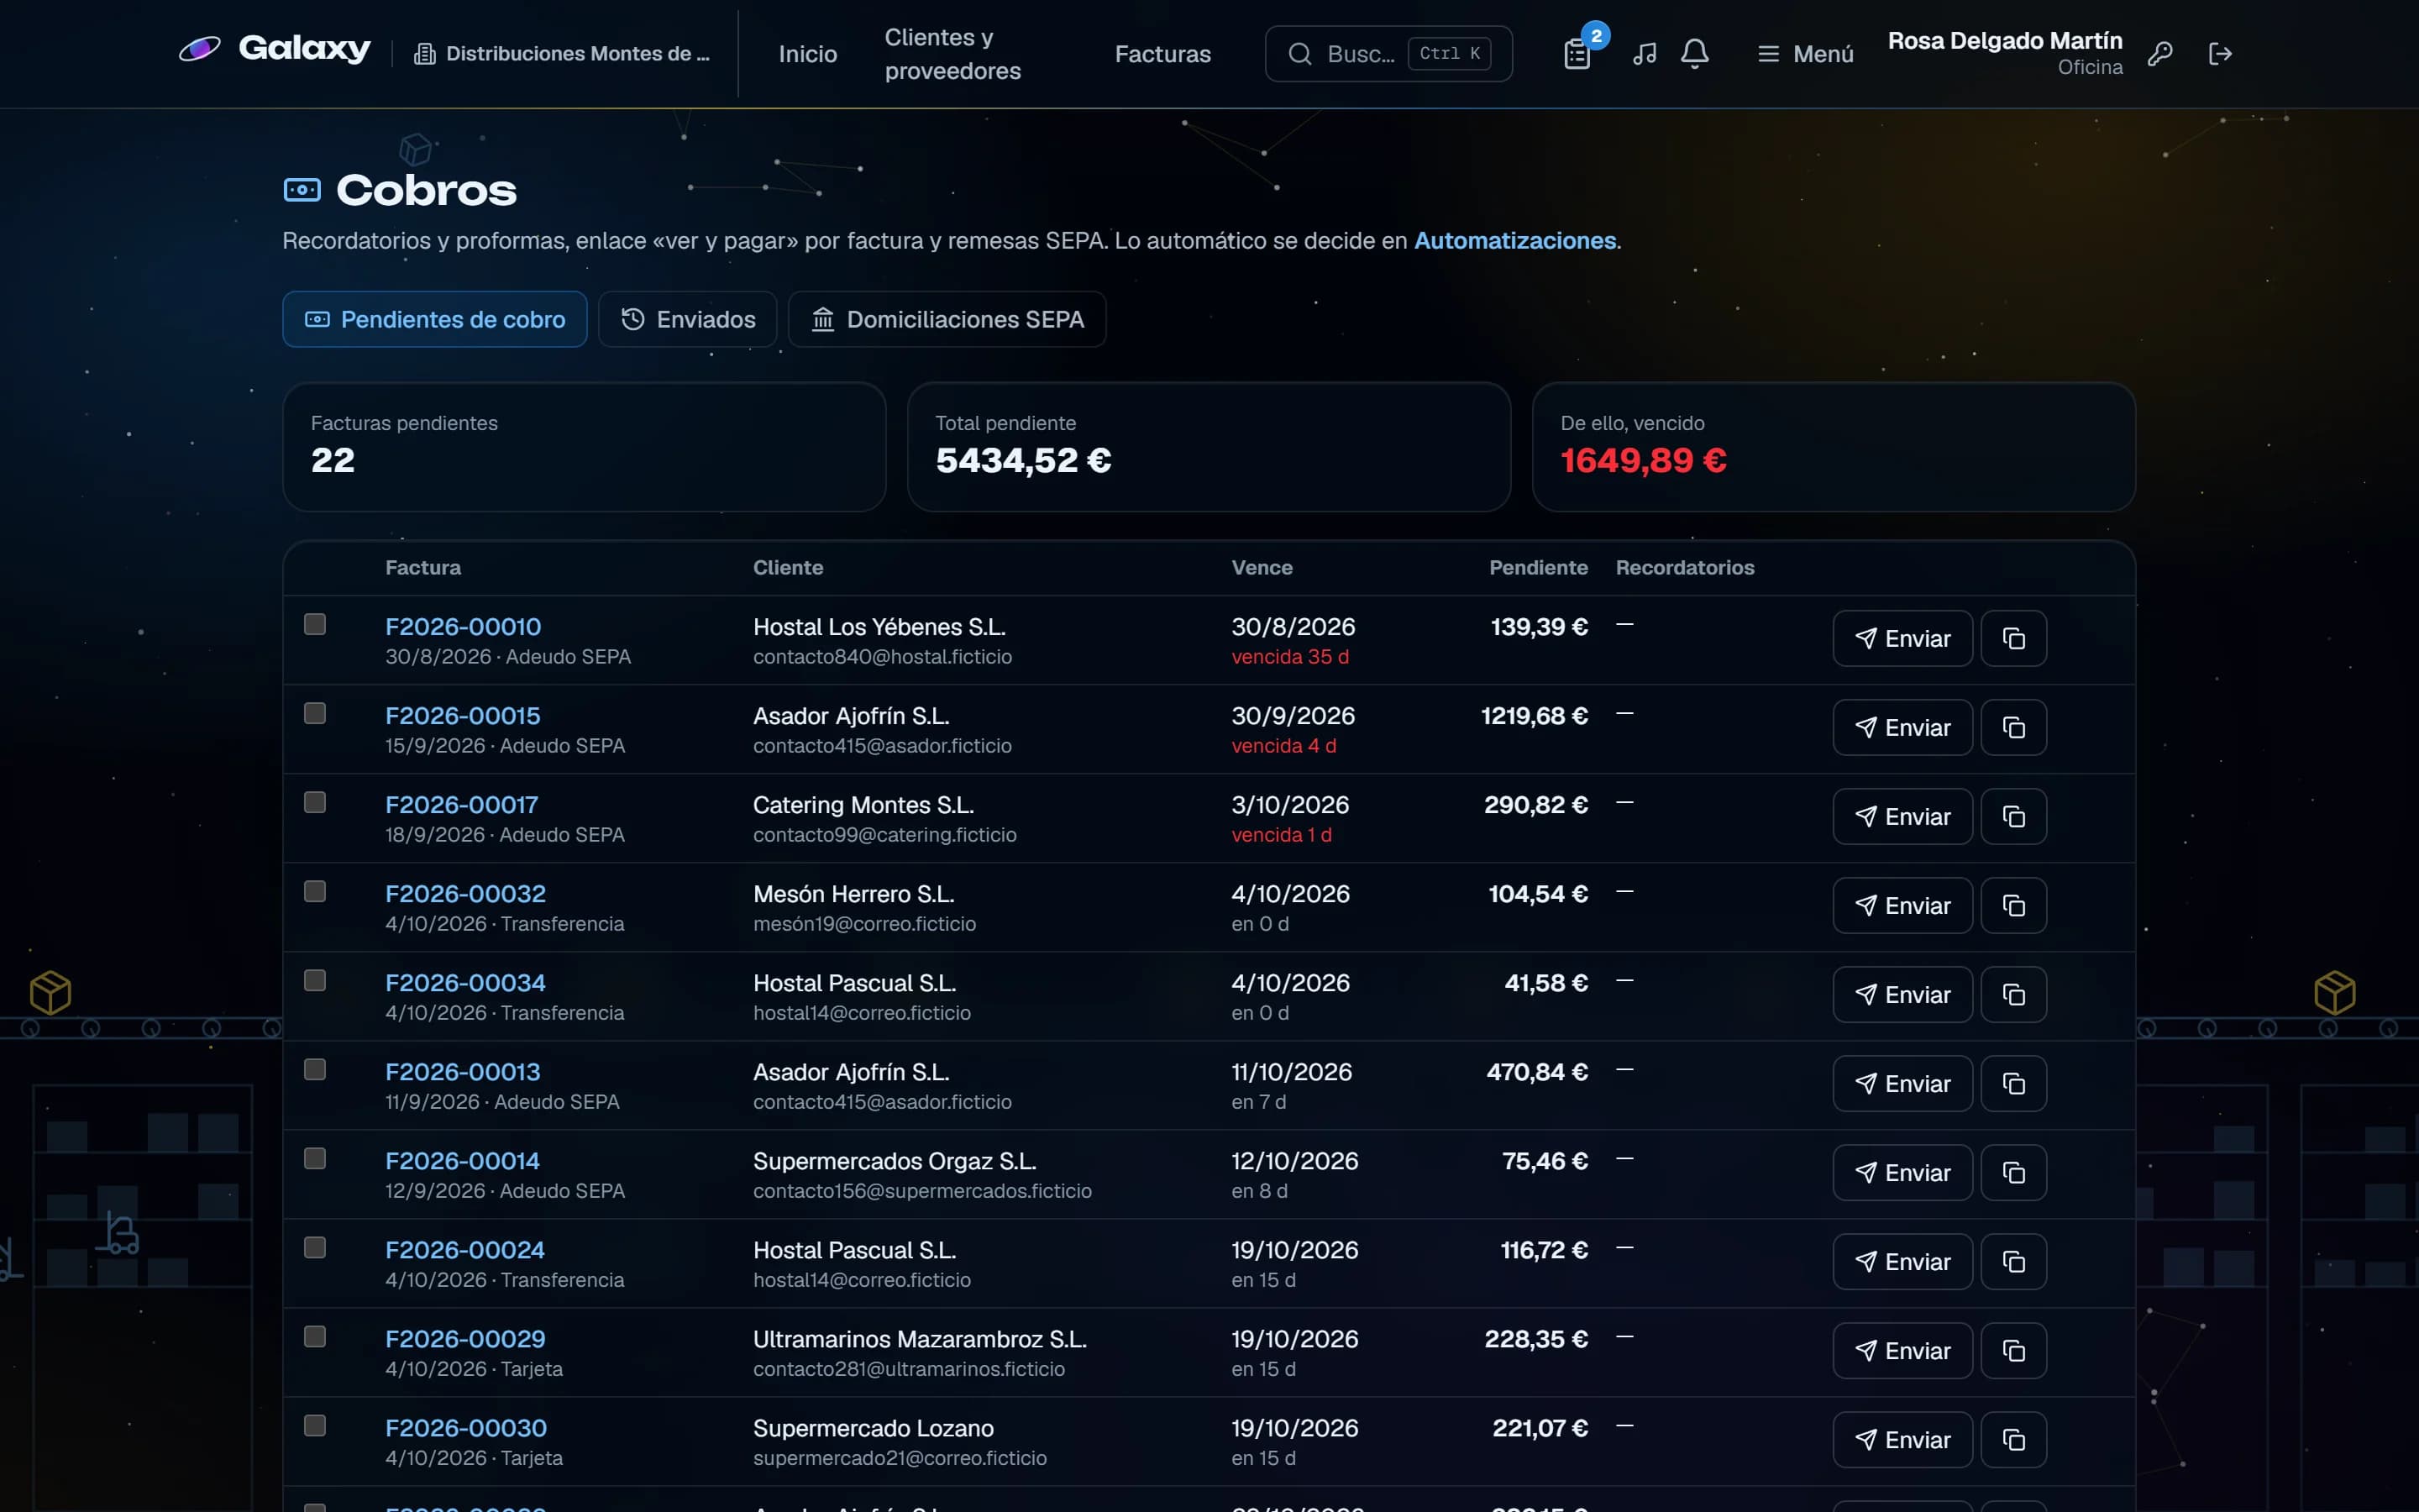Switch to the Pendientes de cobro tab

[435, 319]
